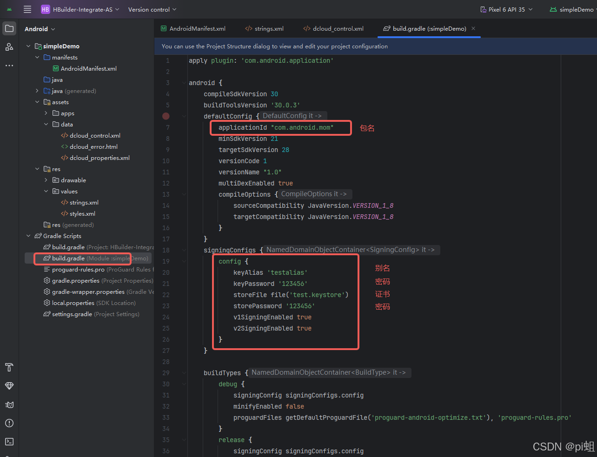Open the Structure tool window icon

[9, 47]
